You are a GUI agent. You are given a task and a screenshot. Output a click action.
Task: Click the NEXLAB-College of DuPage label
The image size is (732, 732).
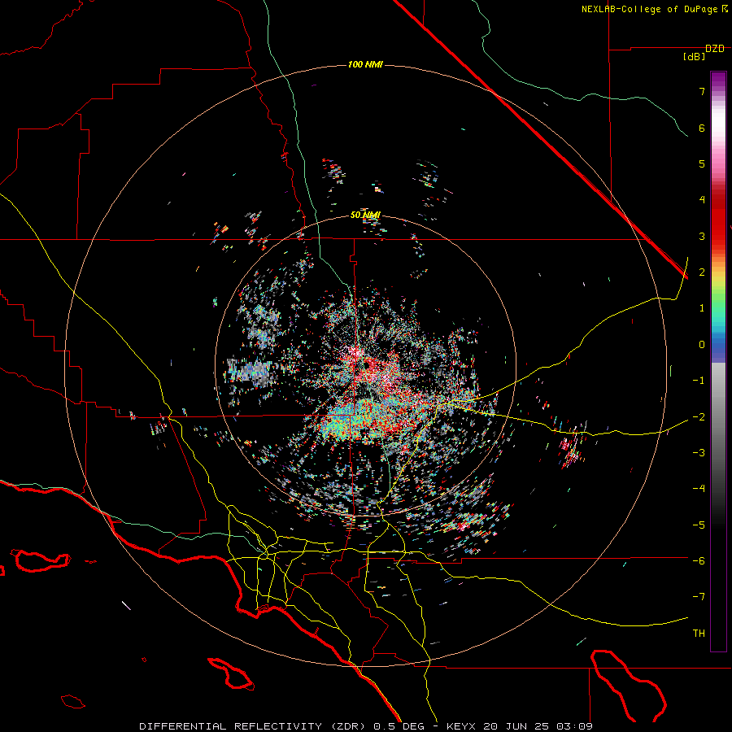tap(654, 9)
